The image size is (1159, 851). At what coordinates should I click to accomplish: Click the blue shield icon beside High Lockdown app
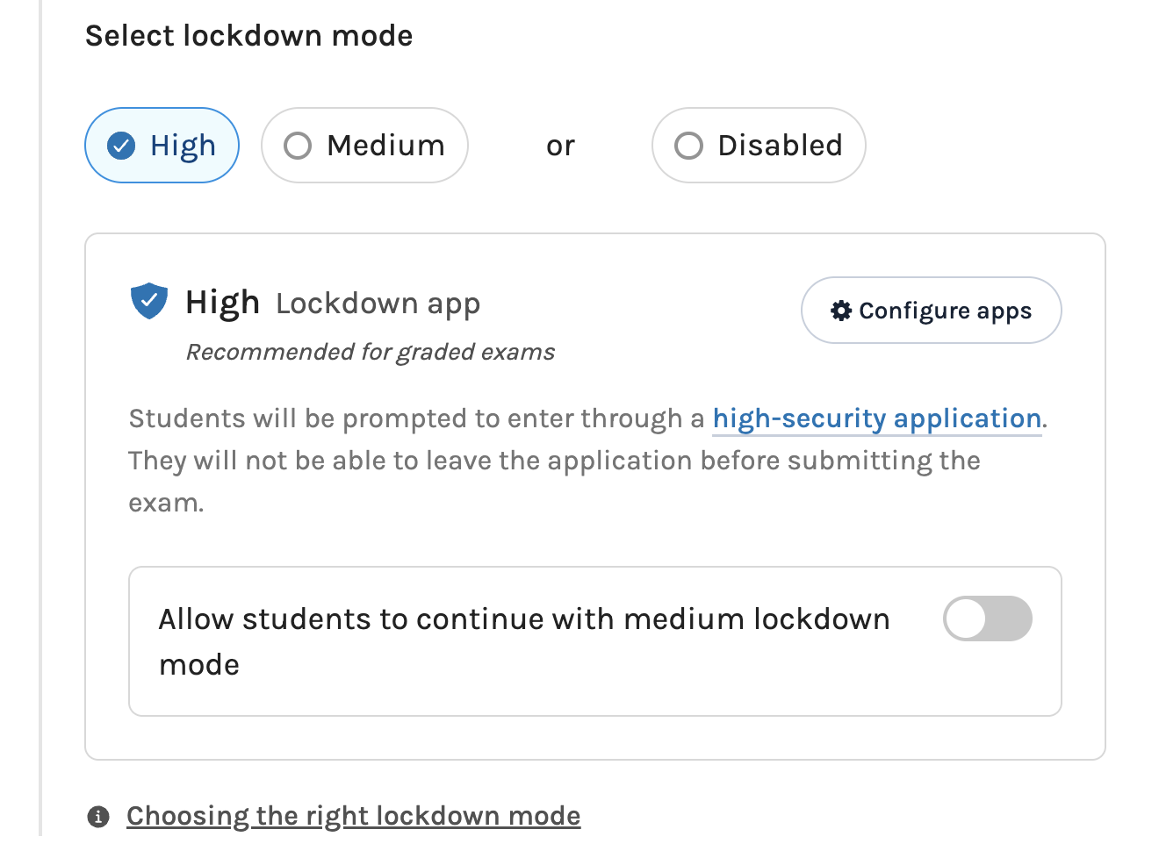[x=149, y=301]
